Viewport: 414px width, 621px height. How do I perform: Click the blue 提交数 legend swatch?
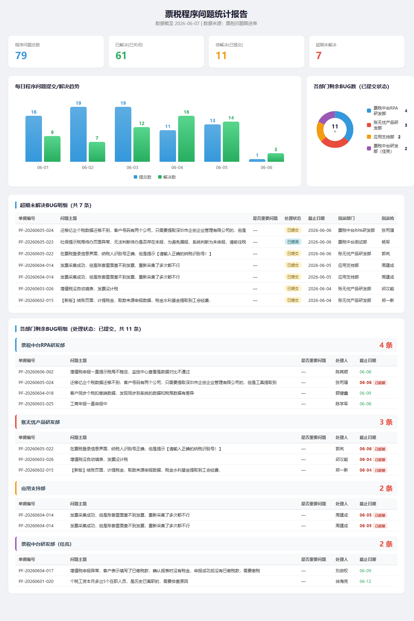tap(135, 177)
